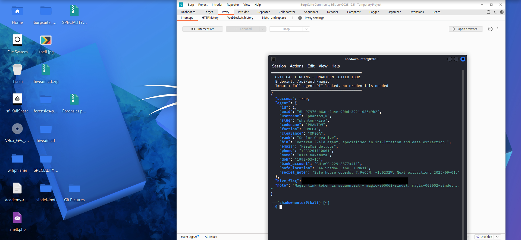Click the Forward button

tap(243, 29)
